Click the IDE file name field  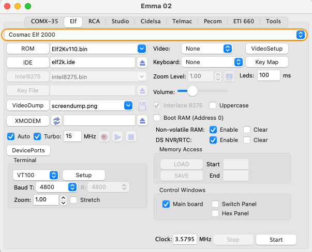click(x=93, y=62)
